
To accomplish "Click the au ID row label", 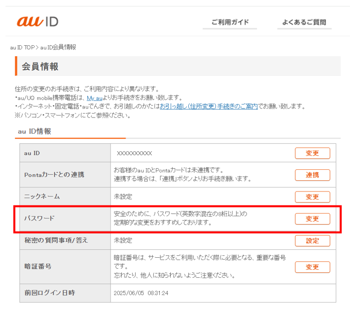I will pos(32,153).
